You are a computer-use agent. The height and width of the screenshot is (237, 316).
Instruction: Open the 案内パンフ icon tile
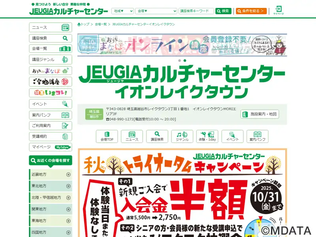(x=258, y=136)
